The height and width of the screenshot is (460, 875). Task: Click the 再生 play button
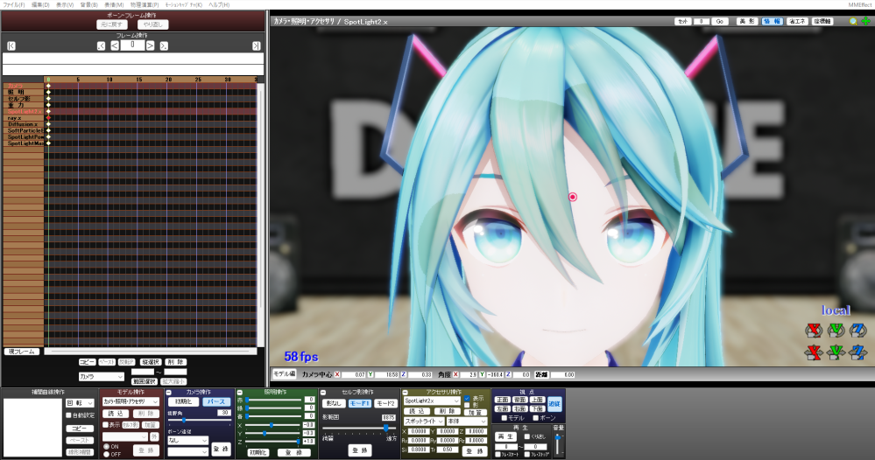(x=505, y=436)
